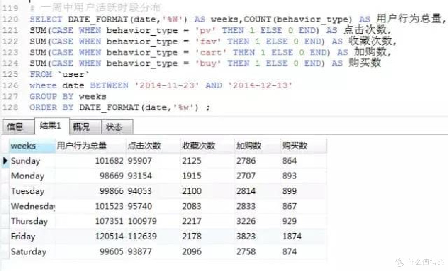Image resolution: width=448 pixels, height=271 pixels.
Task: Click the current-row arrow beside Sunday
Action: (x=5, y=161)
